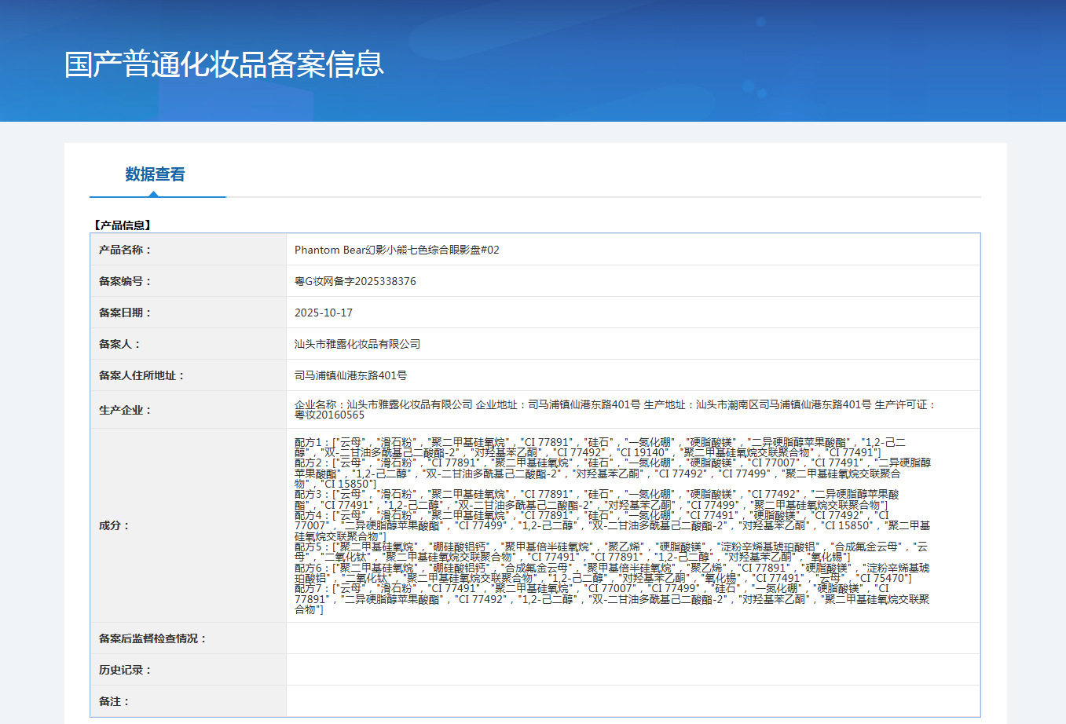Select the 配方4 ingredient list line
The height and width of the screenshot is (724, 1066).
pyautogui.click(x=613, y=525)
